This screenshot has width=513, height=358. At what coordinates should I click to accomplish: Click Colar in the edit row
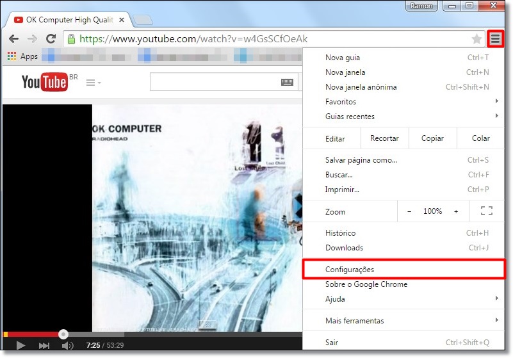[480, 138]
